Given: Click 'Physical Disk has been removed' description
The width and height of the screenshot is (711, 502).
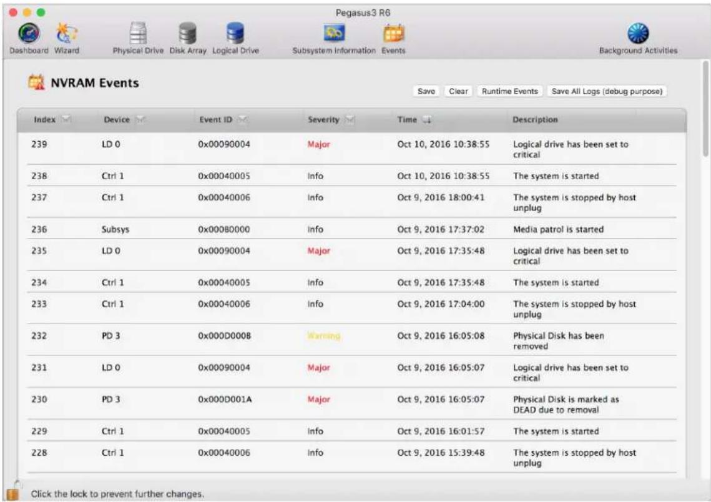Looking at the screenshot, I should 559,341.
